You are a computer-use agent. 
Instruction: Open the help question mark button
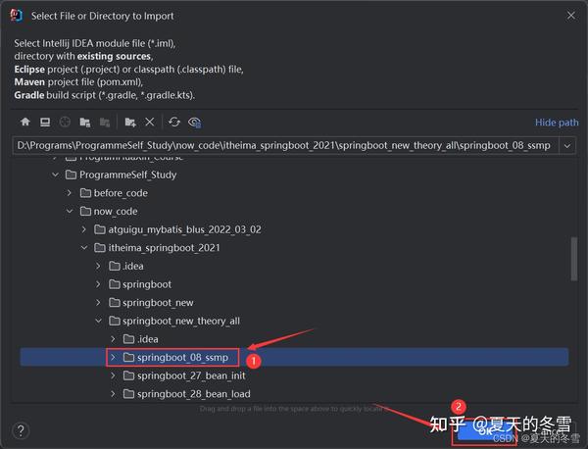click(21, 430)
